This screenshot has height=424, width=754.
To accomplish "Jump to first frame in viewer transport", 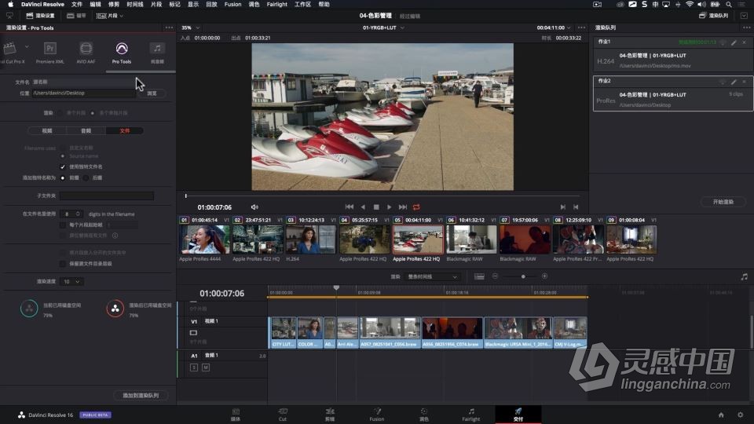I will [x=350, y=207].
